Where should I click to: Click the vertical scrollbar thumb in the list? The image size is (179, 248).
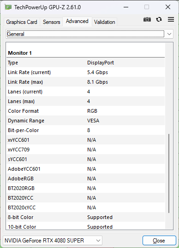[169, 173]
